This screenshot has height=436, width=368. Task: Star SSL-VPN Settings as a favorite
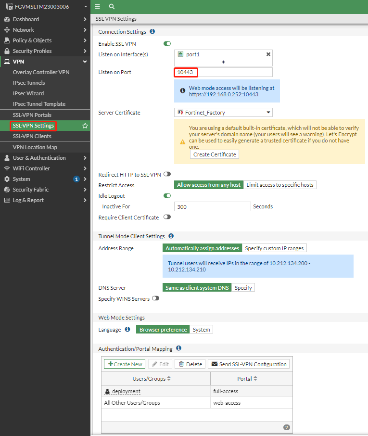(x=85, y=125)
